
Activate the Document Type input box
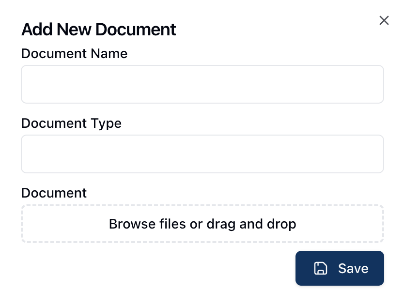click(202, 154)
